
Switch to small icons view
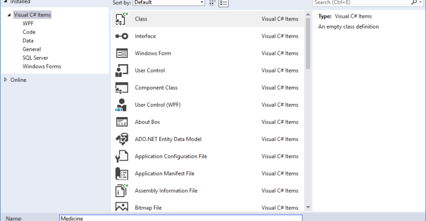point(212,3)
